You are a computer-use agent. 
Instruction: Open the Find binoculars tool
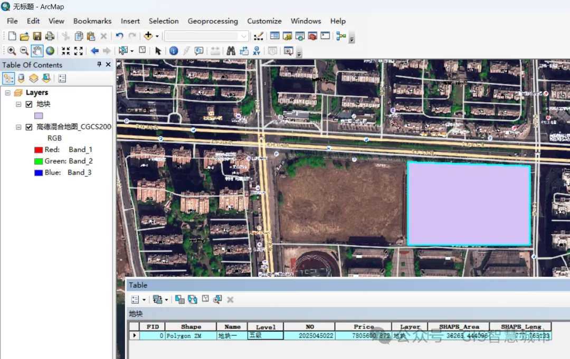[231, 51]
